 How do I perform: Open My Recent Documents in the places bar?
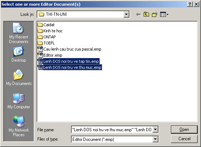click(19, 33)
